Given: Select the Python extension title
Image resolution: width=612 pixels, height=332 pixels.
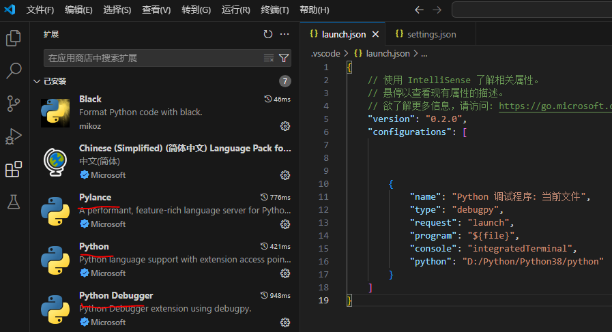Looking at the screenshot, I should pyautogui.click(x=94, y=247).
